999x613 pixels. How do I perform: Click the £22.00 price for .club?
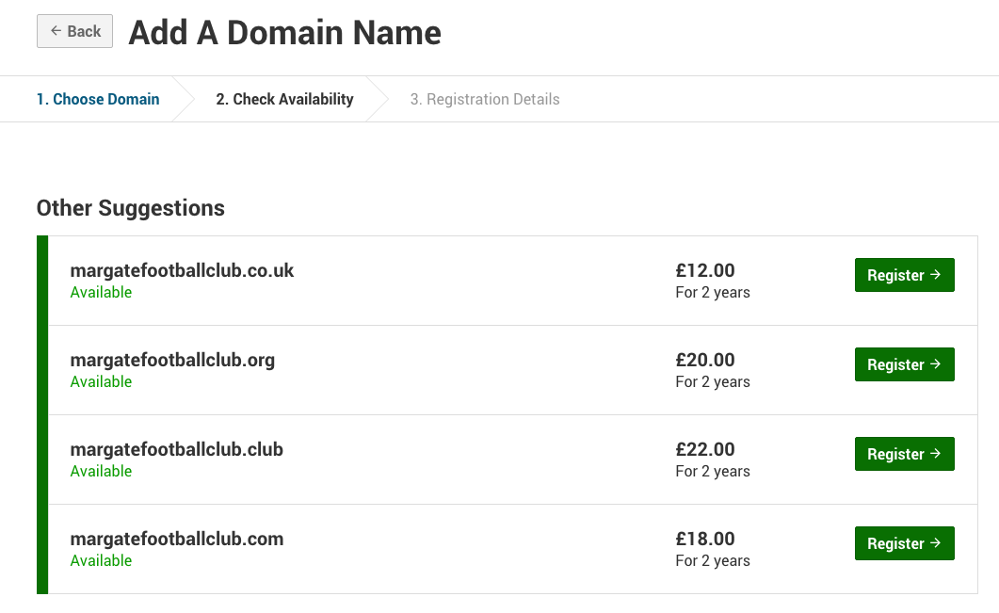[704, 449]
